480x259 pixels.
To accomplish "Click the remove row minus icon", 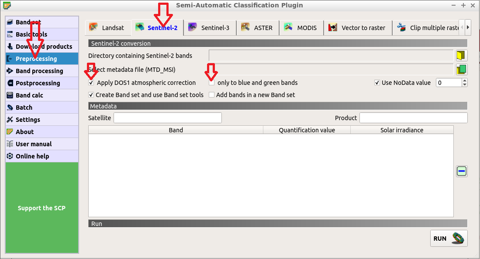I will pos(461,171).
